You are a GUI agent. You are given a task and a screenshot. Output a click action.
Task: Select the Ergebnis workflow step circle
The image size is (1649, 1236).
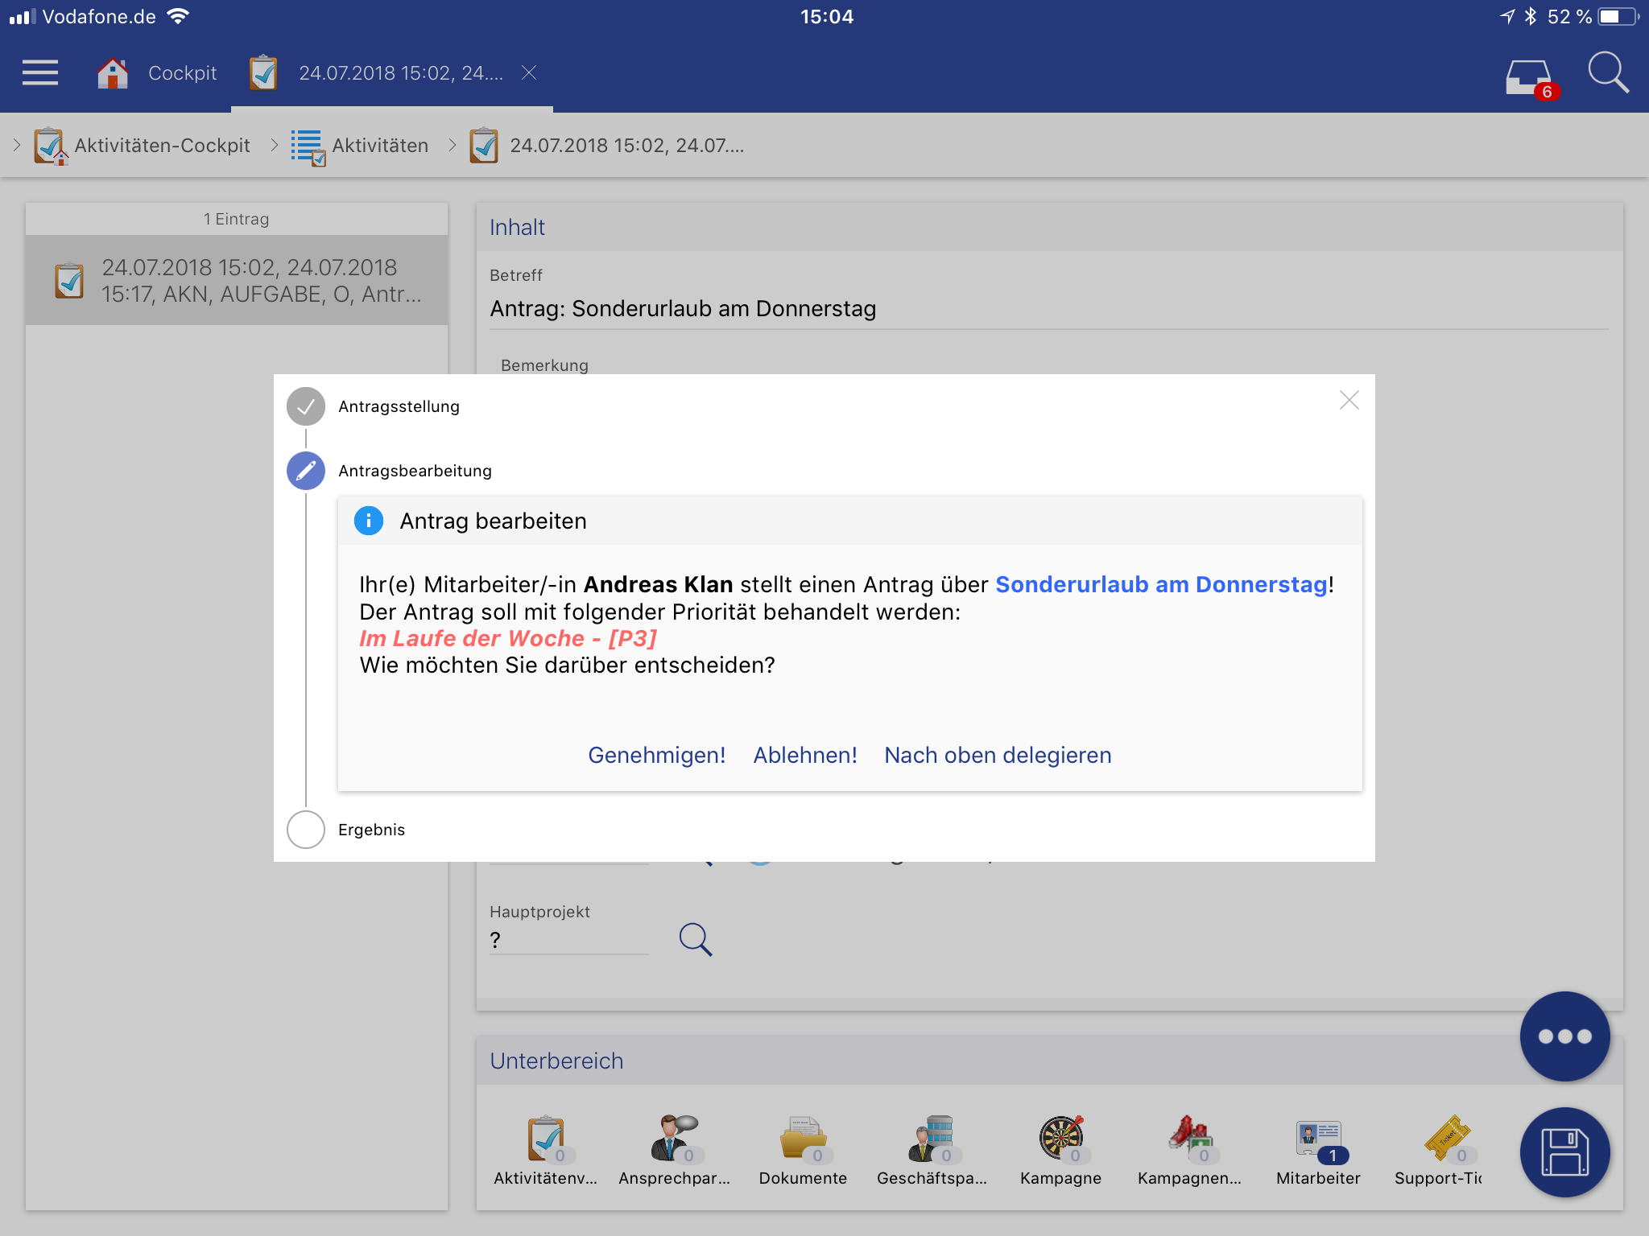[x=306, y=830]
